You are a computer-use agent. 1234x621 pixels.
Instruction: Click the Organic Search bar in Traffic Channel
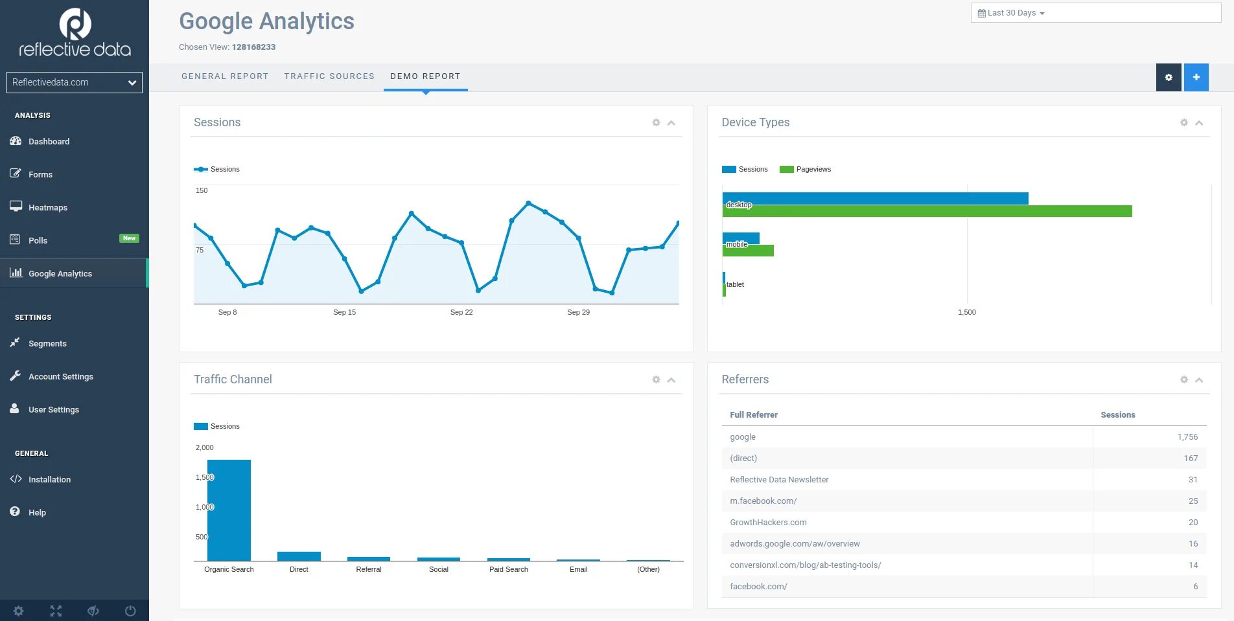[229, 510]
